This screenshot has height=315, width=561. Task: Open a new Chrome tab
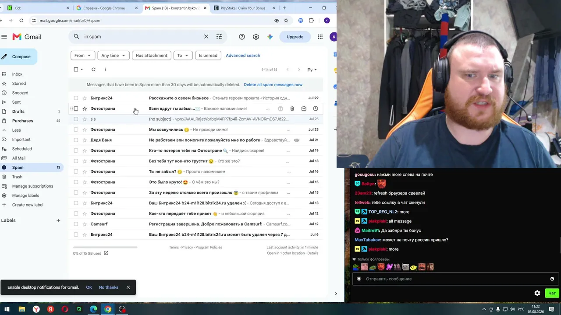(x=284, y=8)
